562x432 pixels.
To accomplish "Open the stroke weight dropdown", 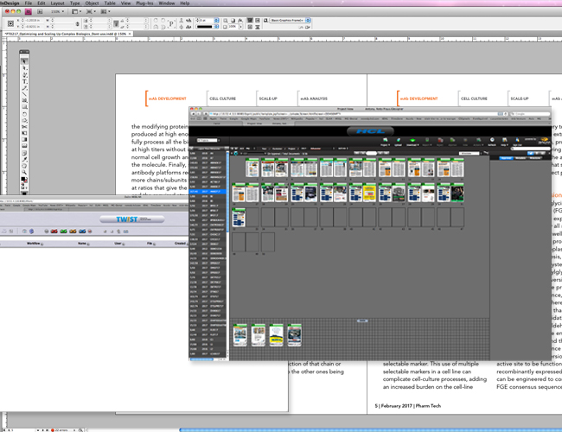I will [216, 21].
